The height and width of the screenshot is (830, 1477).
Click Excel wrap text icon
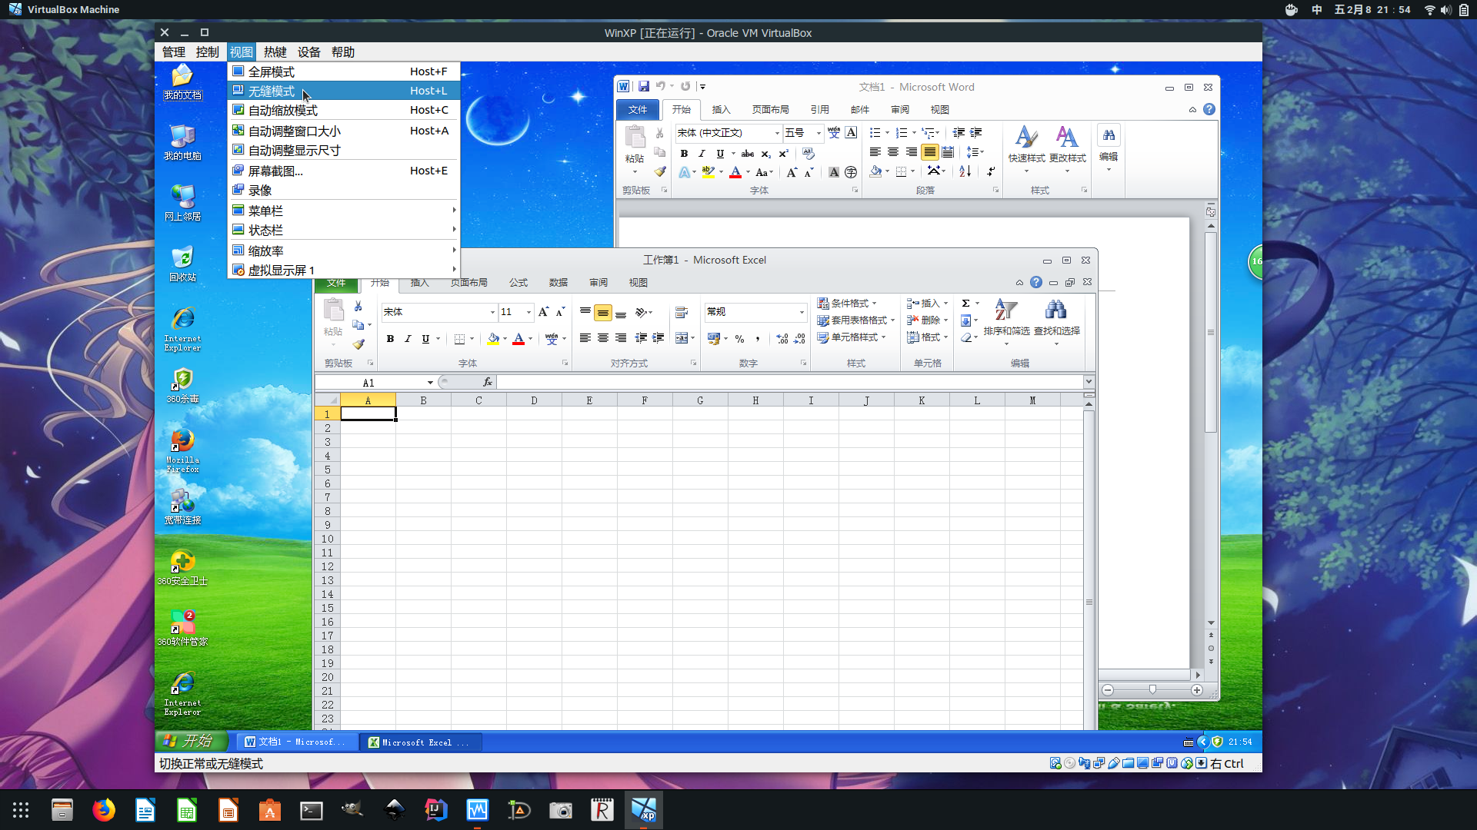(x=681, y=313)
